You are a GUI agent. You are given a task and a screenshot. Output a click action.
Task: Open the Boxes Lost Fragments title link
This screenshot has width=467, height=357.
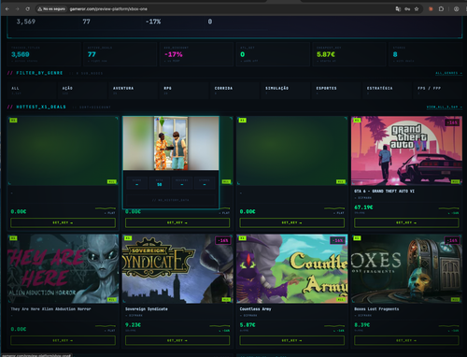pyautogui.click(x=376, y=309)
